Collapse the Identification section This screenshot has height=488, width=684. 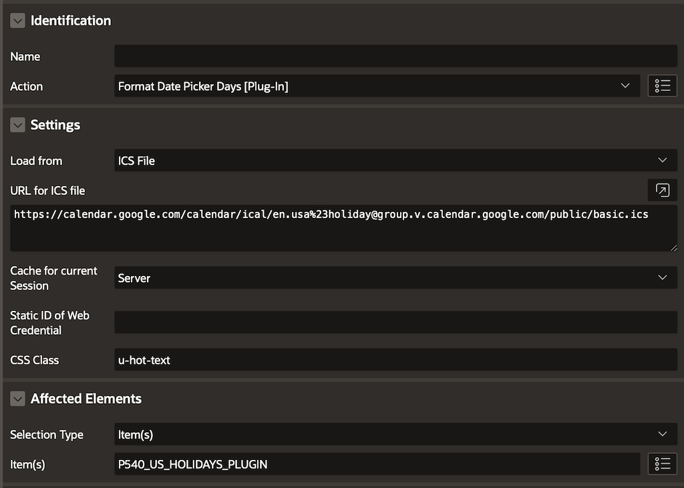pos(17,21)
